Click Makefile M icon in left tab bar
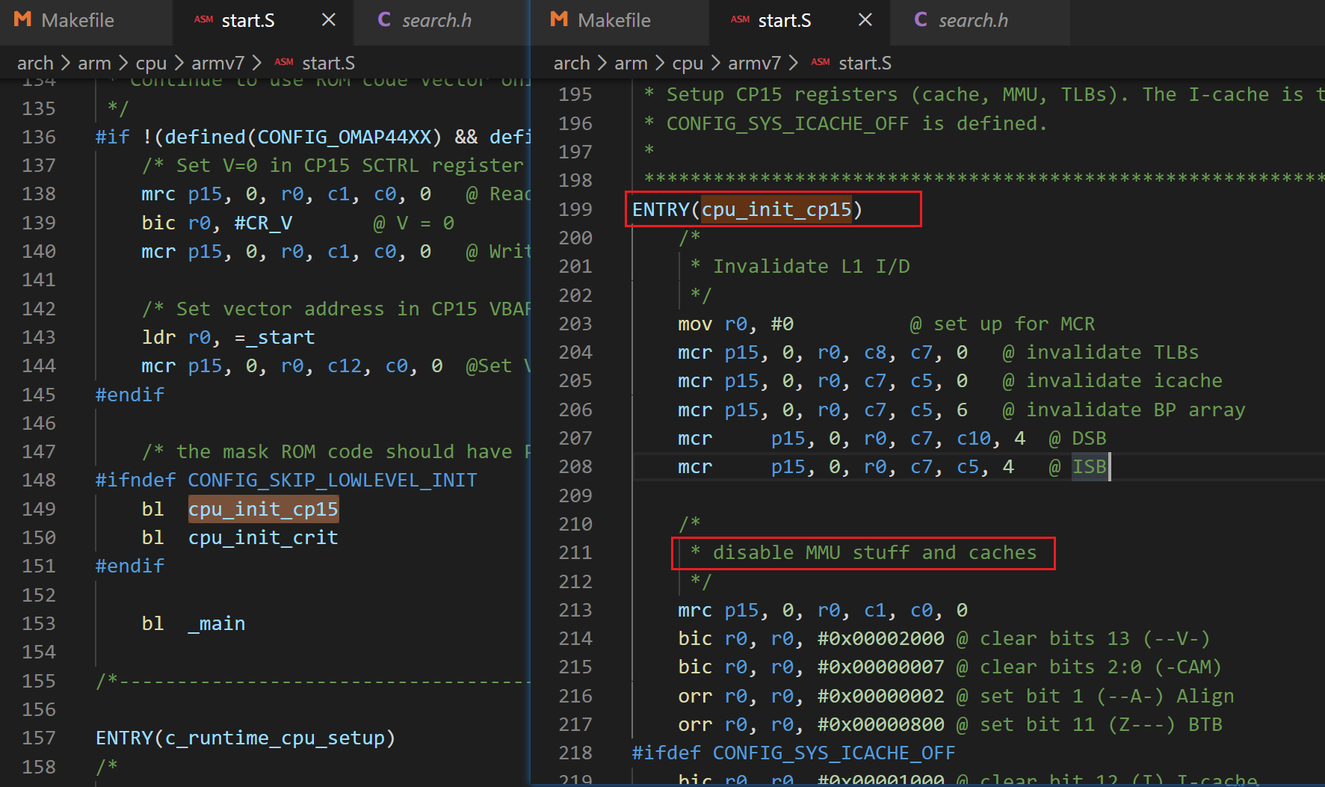This screenshot has height=787, width=1325. tap(23, 19)
